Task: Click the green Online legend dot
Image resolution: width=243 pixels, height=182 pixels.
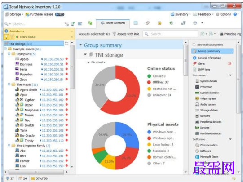Action: pos(149,76)
